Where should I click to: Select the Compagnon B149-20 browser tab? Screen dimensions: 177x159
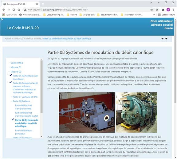tap(20, 4)
